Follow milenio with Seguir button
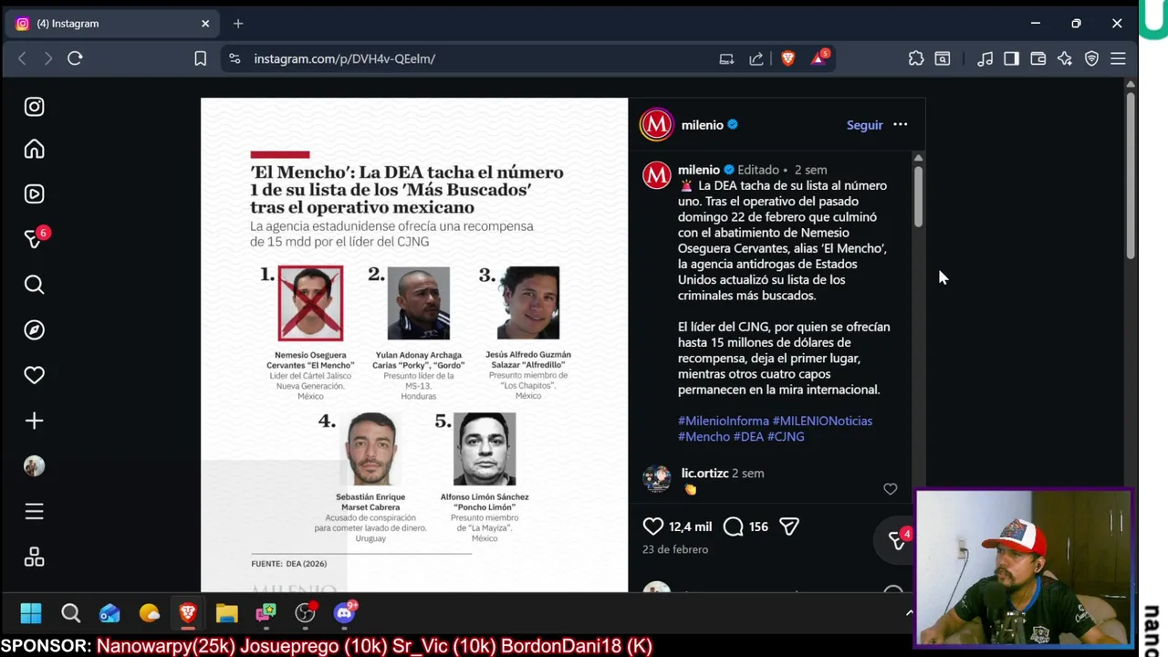This screenshot has height=657, width=1168. (x=864, y=125)
